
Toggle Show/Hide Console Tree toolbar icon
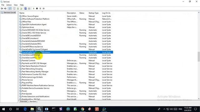tap(10, 8)
